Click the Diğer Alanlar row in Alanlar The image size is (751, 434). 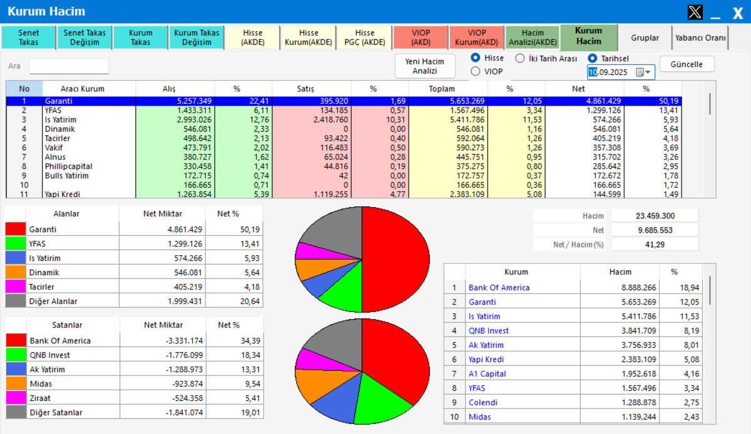click(134, 301)
